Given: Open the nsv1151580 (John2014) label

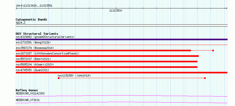Looking at the screenshot, I should pos(74,75).
